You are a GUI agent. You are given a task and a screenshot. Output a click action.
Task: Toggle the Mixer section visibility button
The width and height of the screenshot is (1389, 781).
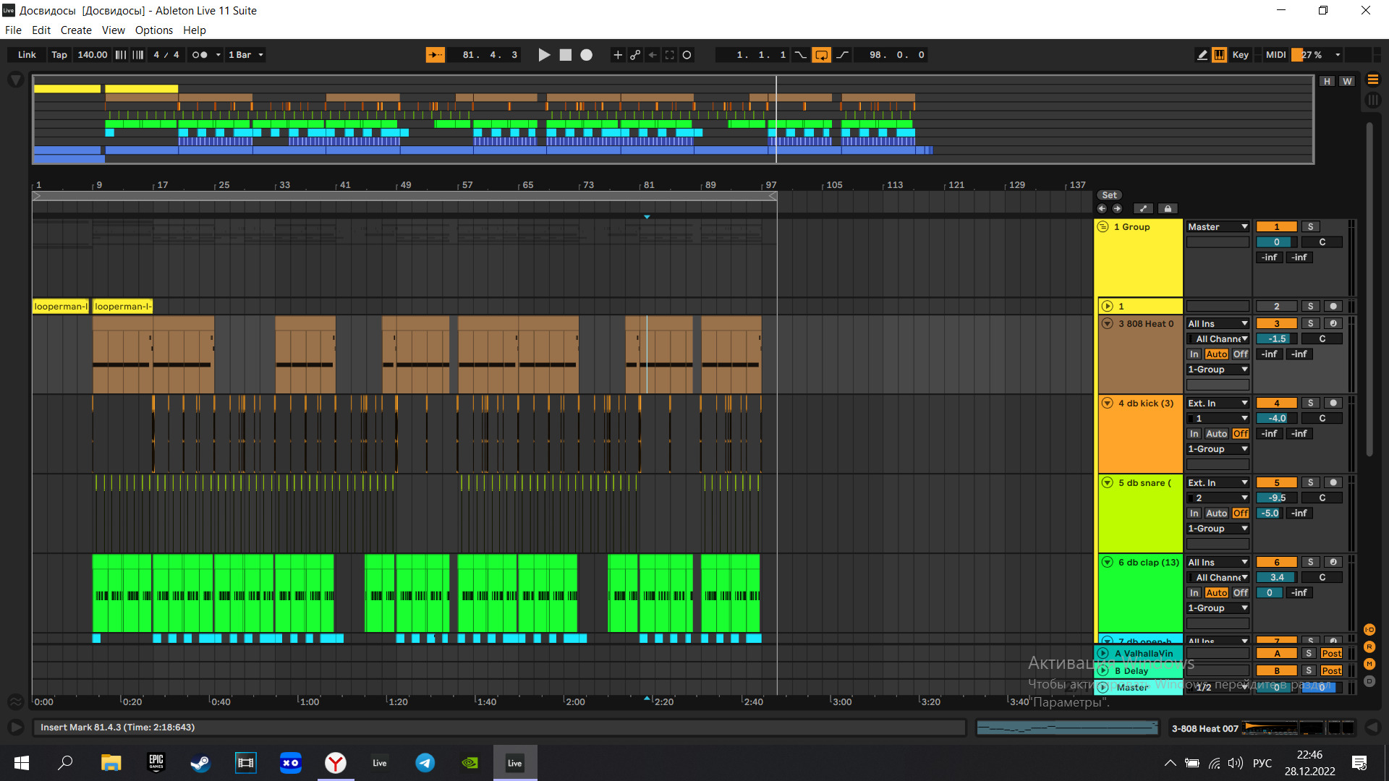pos(1369,664)
